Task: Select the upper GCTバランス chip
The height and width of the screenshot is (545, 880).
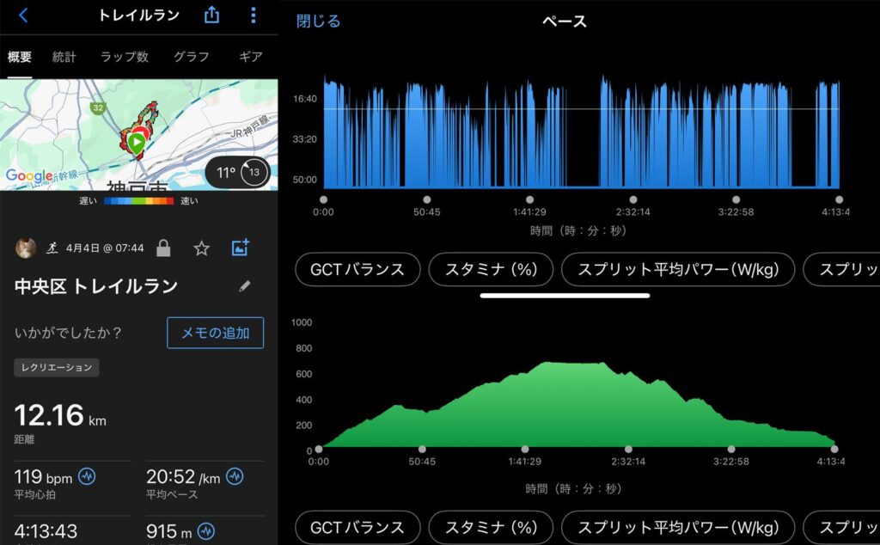Action: pos(357,269)
